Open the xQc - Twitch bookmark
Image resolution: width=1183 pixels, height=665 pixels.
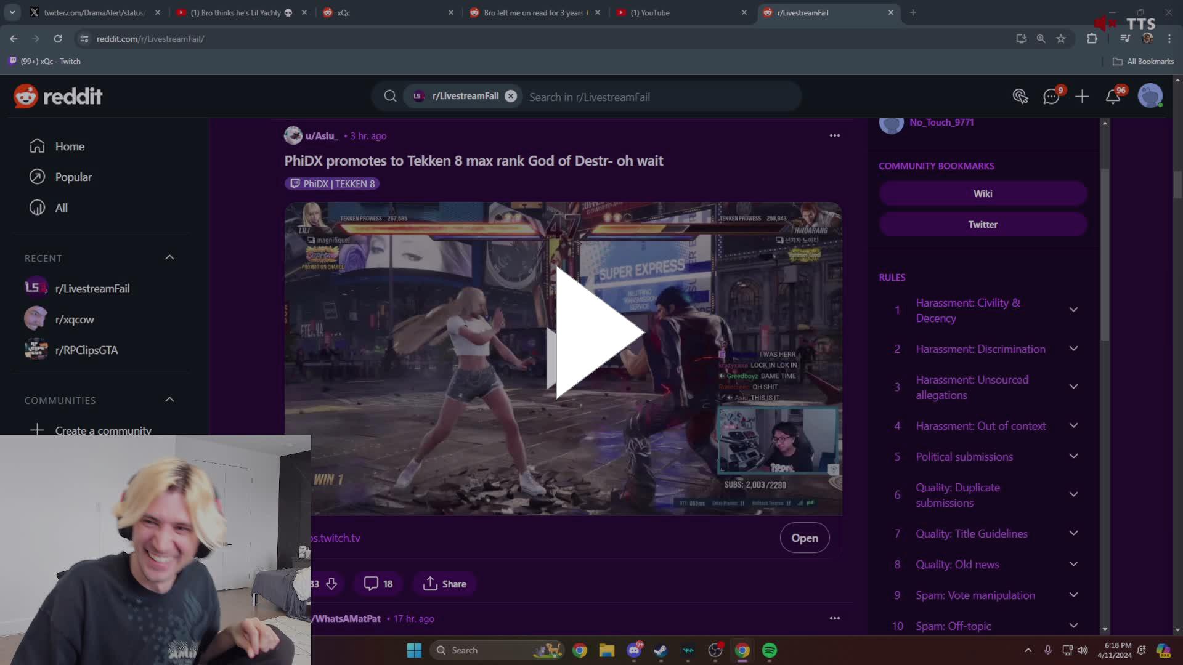[x=44, y=62]
